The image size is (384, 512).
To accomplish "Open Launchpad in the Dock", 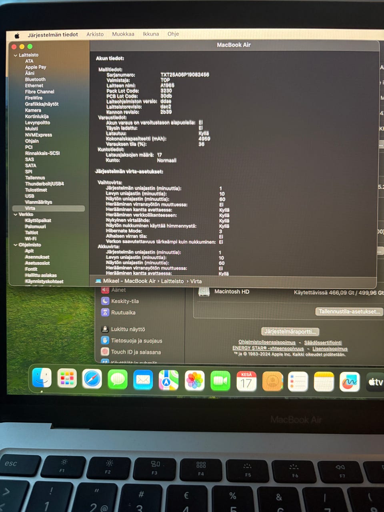I will click(x=67, y=378).
